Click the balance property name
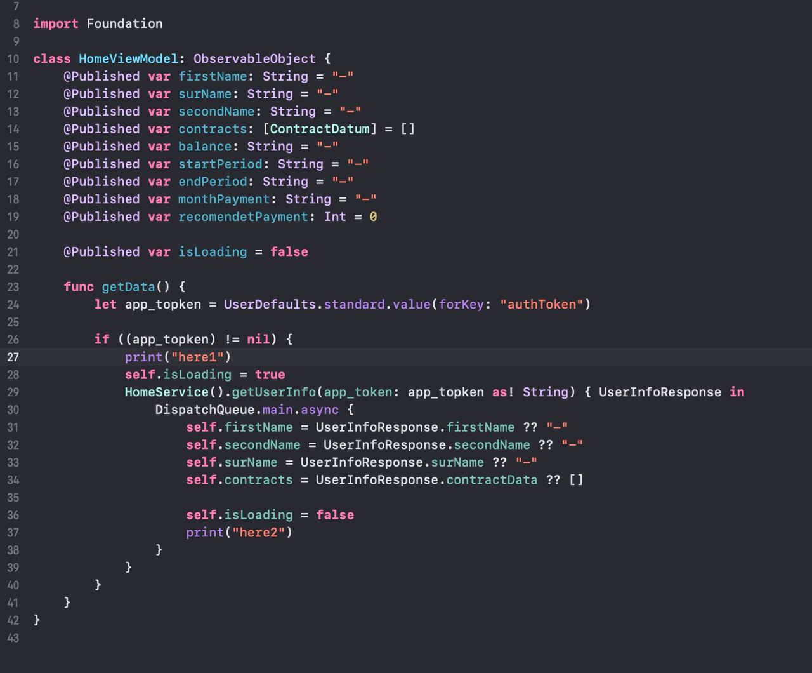Screen dimensions: 812x673 (205, 147)
